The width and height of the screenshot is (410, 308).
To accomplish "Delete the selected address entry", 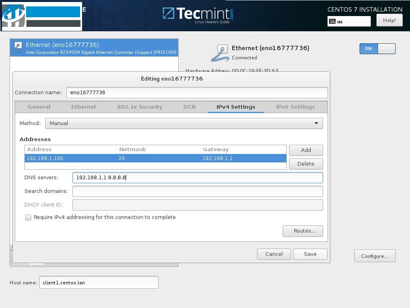I will (306, 164).
